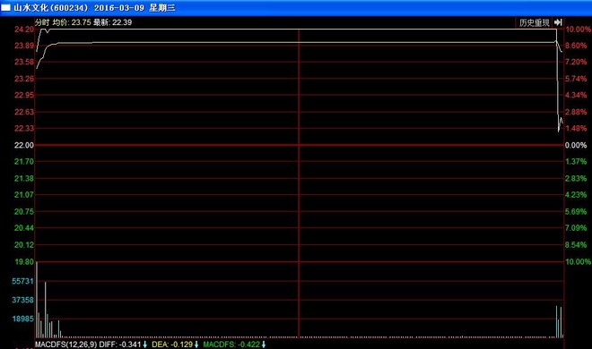Click the 22.63 price axis label

24,112
